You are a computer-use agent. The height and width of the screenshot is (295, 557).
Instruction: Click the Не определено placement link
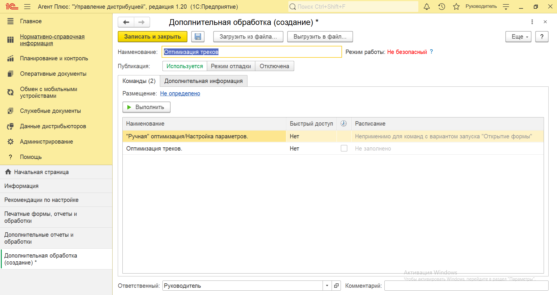pyautogui.click(x=180, y=93)
